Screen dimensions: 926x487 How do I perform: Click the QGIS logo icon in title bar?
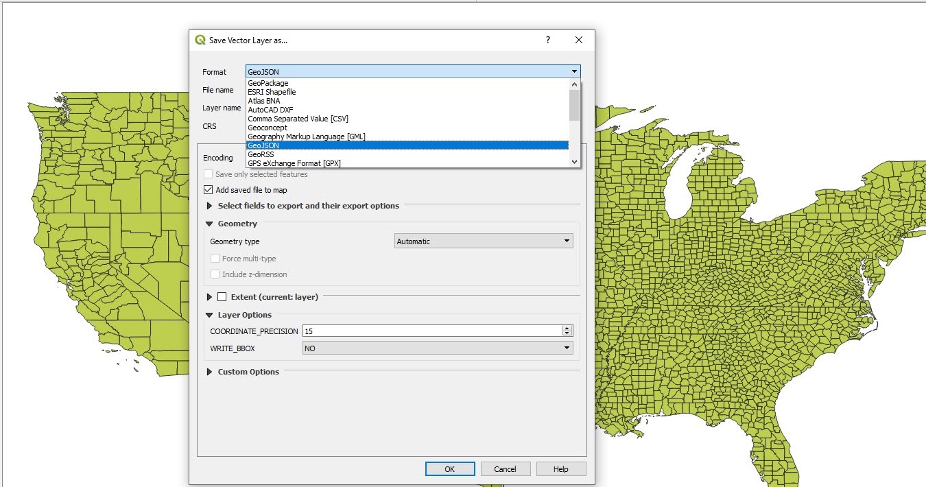[200, 40]
